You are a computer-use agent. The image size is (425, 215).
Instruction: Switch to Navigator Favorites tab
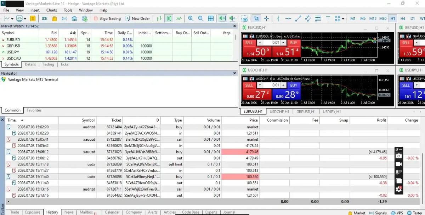34,110
